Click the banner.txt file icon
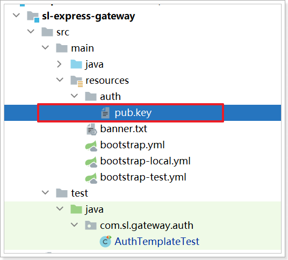 (x=91, y=129)
